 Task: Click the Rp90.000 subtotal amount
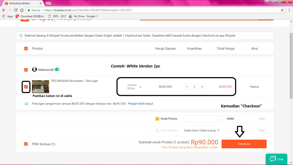coord(204,142)
